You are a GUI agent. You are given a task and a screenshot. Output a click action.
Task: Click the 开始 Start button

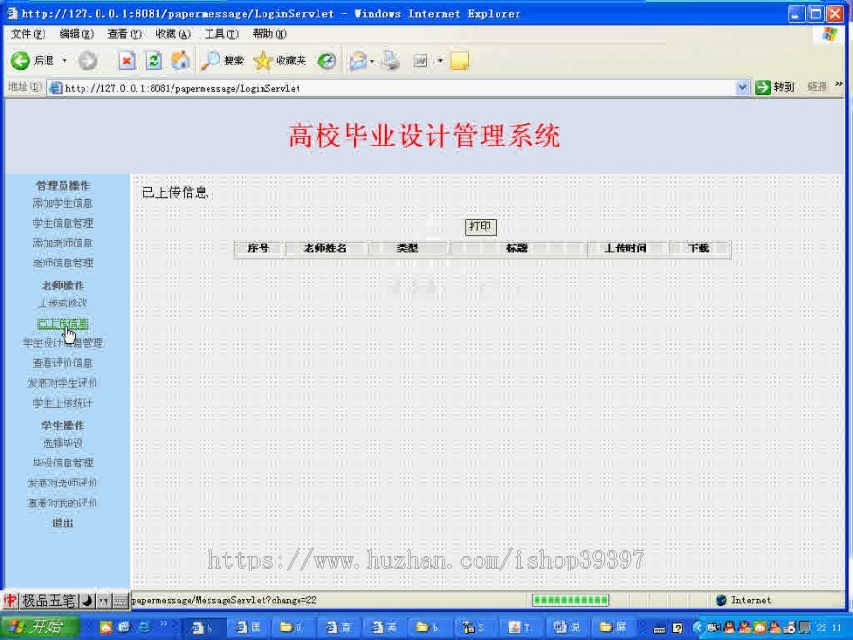point(39,627)
